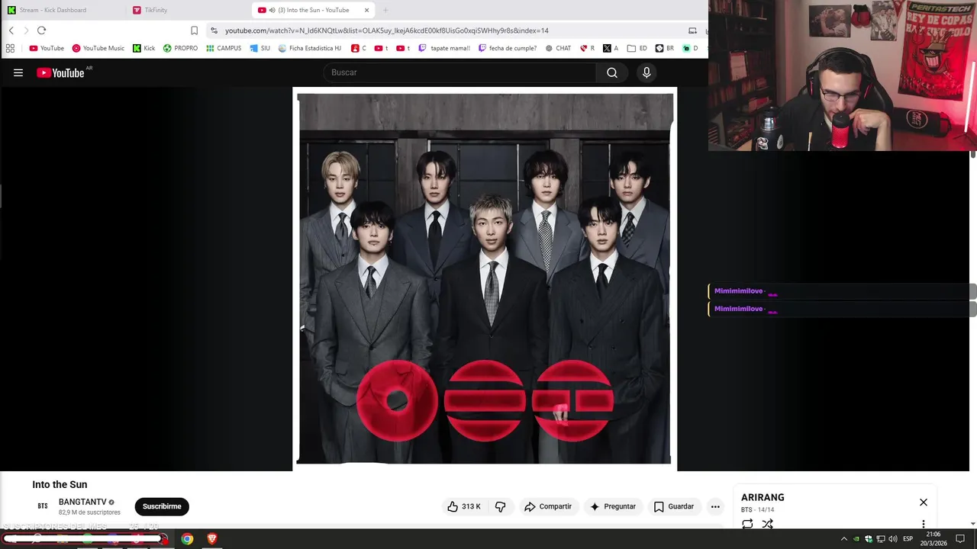Start voice search with the microphone
The image size is (977, 549).
646,72
